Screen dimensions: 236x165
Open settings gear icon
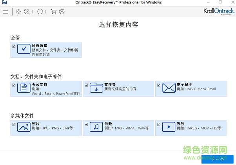18,12
